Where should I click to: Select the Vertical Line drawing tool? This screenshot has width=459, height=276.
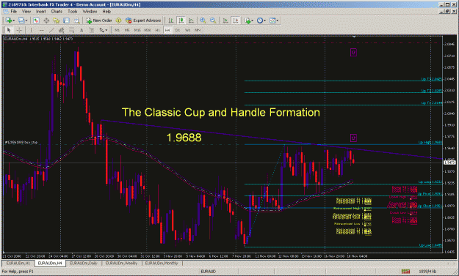click(x=31, y=30)
